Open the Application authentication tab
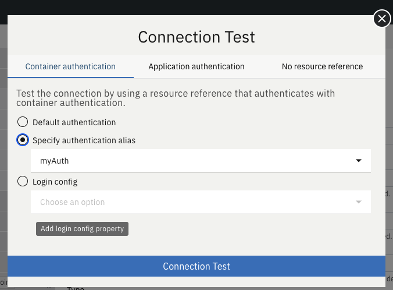The image size is (393, 290). (196, 66)
